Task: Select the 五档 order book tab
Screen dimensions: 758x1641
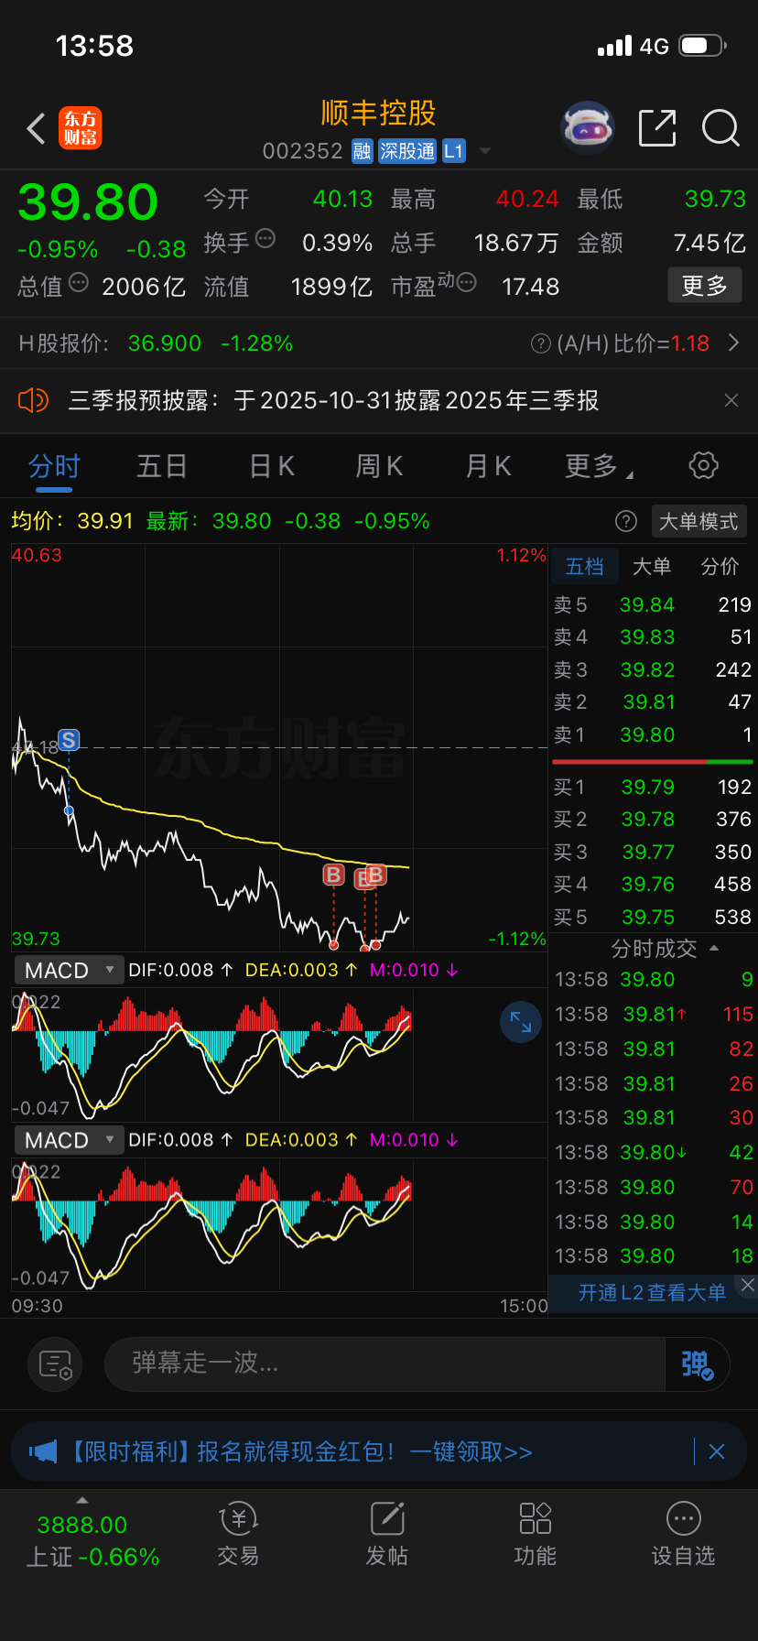Action: [584, 567]
